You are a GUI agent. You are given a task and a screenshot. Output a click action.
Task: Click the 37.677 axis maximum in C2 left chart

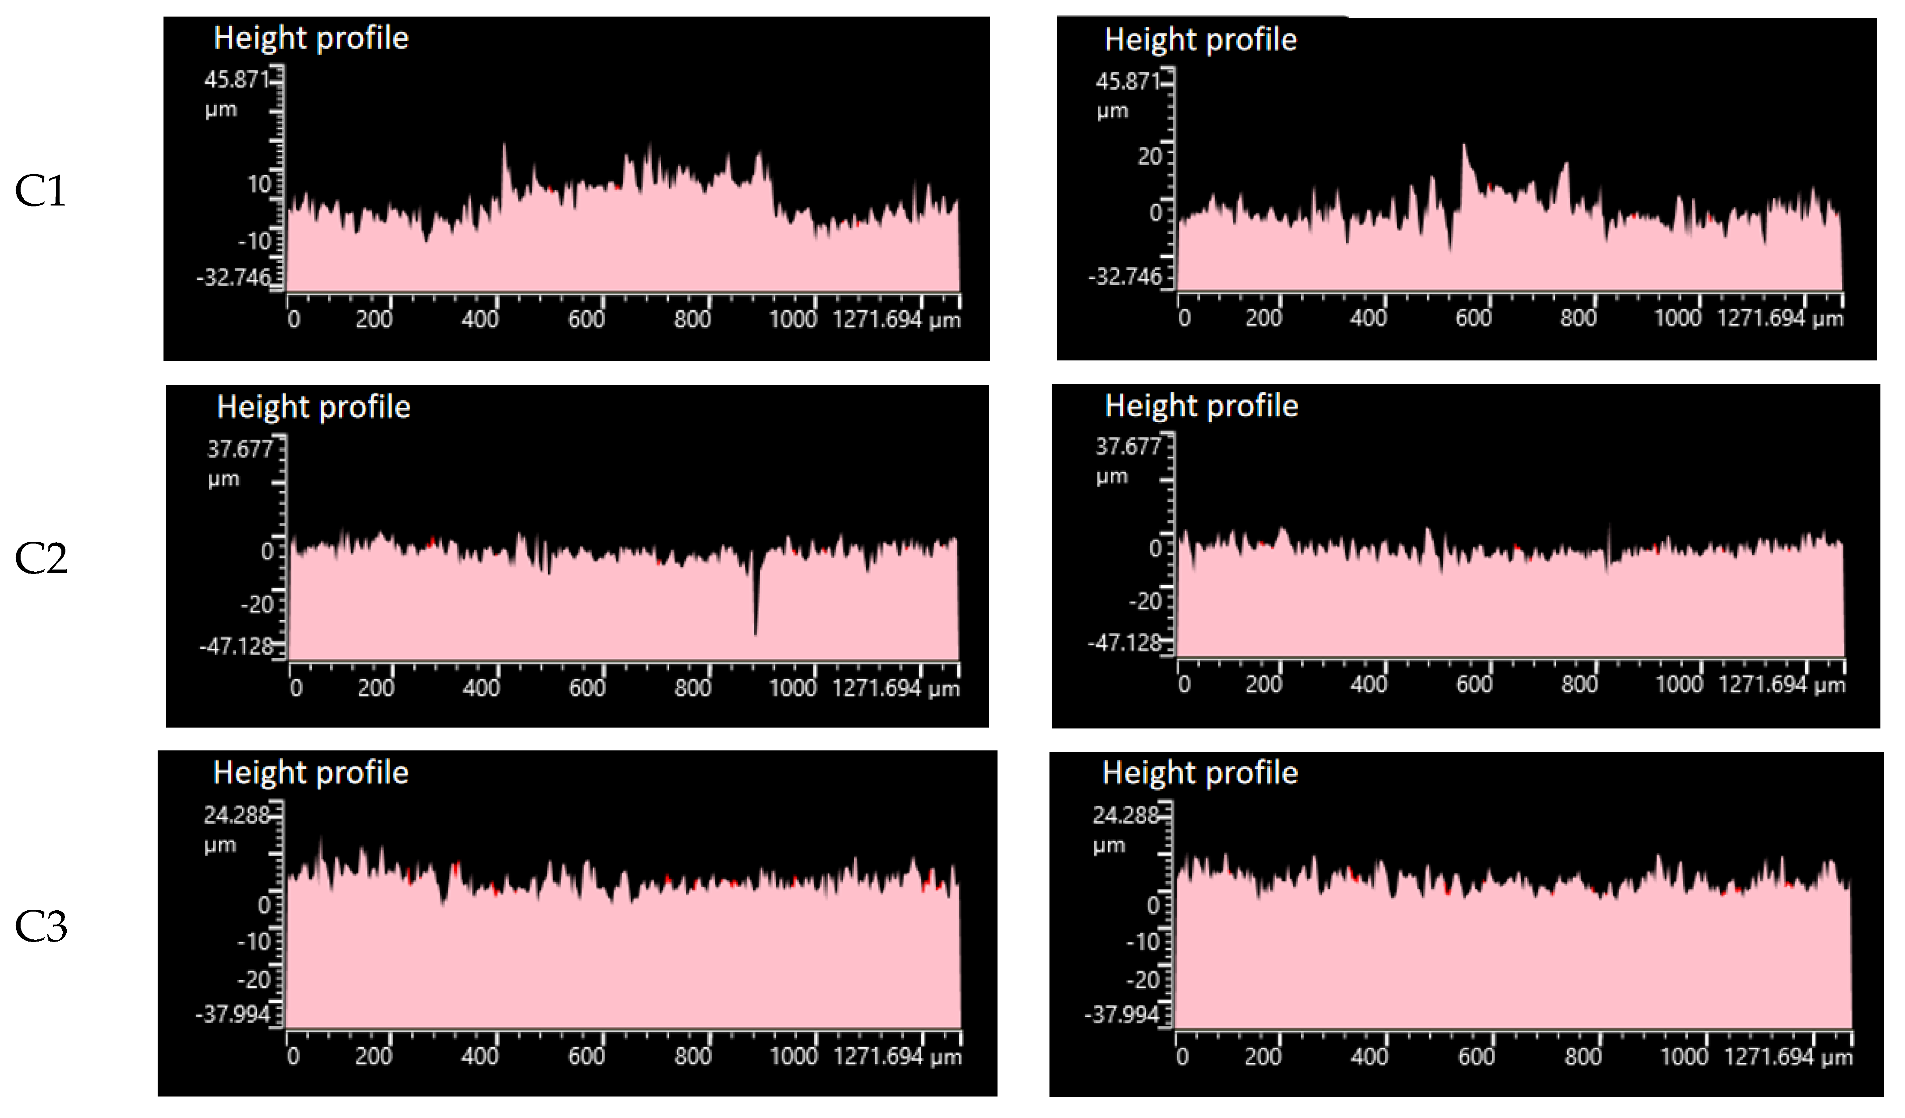coord(240,450)
